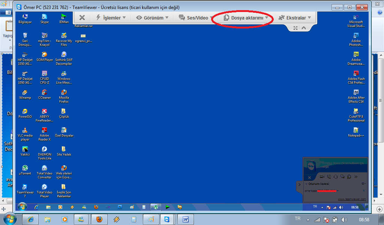
Task: Select the İvedik Son Reklamlar folder
Action: (x=64, y=191)
